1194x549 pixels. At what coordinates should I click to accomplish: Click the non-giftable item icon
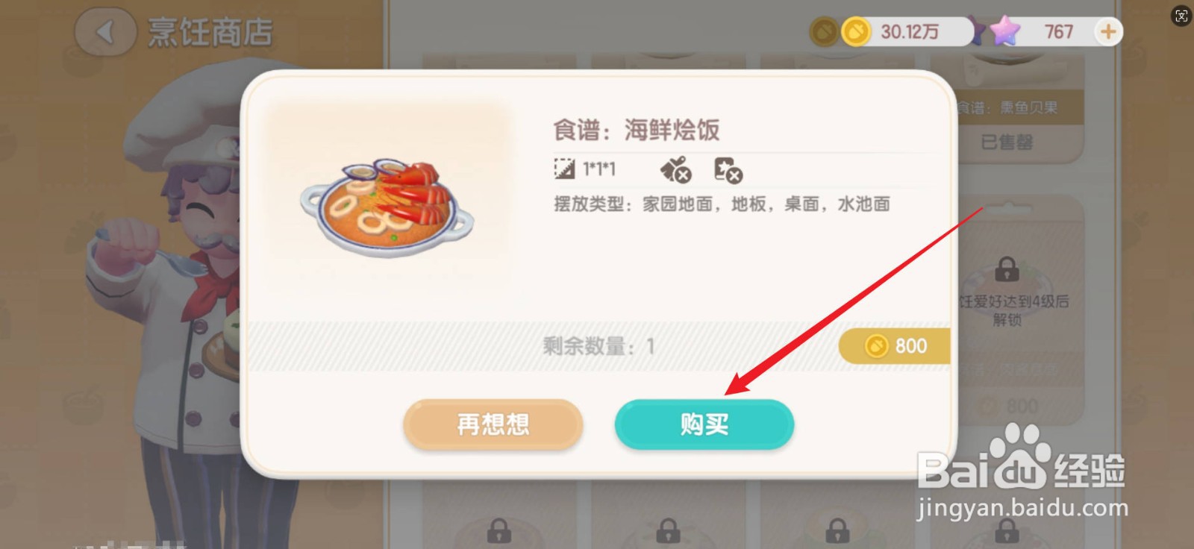click(x=676, y=170)
